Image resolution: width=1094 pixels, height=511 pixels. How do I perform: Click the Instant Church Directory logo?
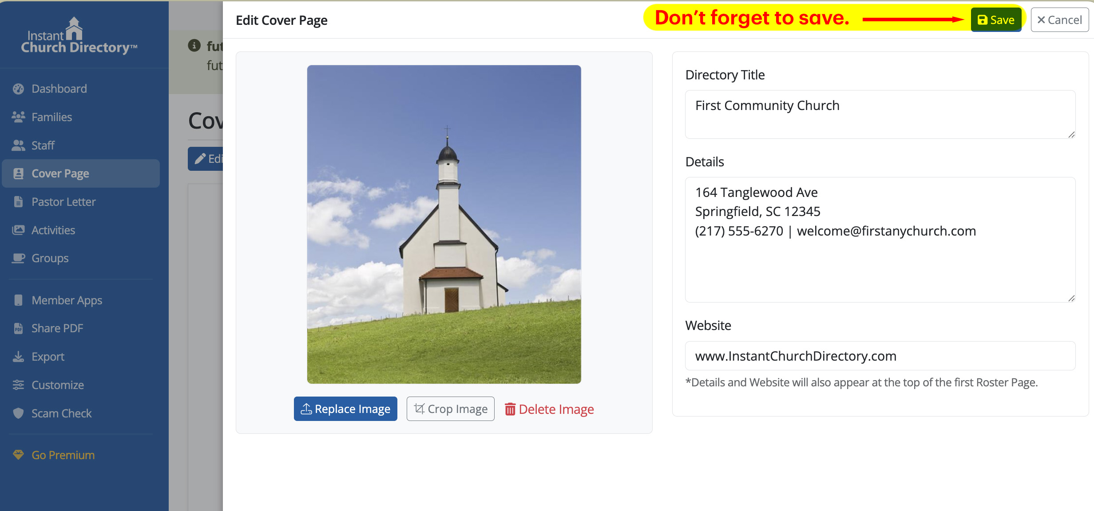click(x=79, y=35)
